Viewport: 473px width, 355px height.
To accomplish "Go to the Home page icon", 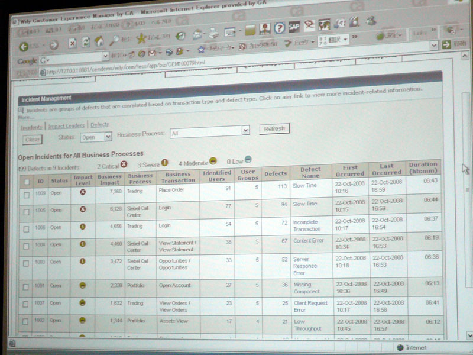I will tap(99, 41).
